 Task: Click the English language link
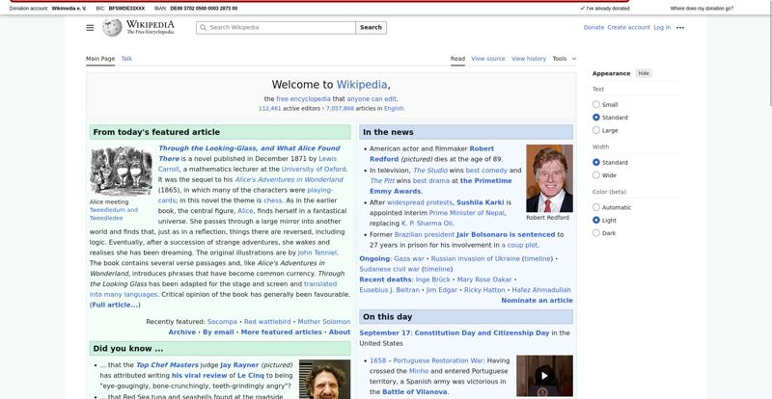394,108
